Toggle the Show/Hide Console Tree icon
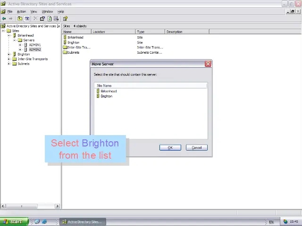 tap(27, 19)
